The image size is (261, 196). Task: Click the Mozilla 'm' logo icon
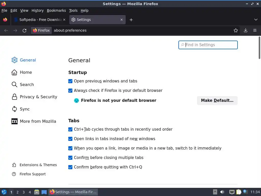pyautogui.click(x=15, y=121)
